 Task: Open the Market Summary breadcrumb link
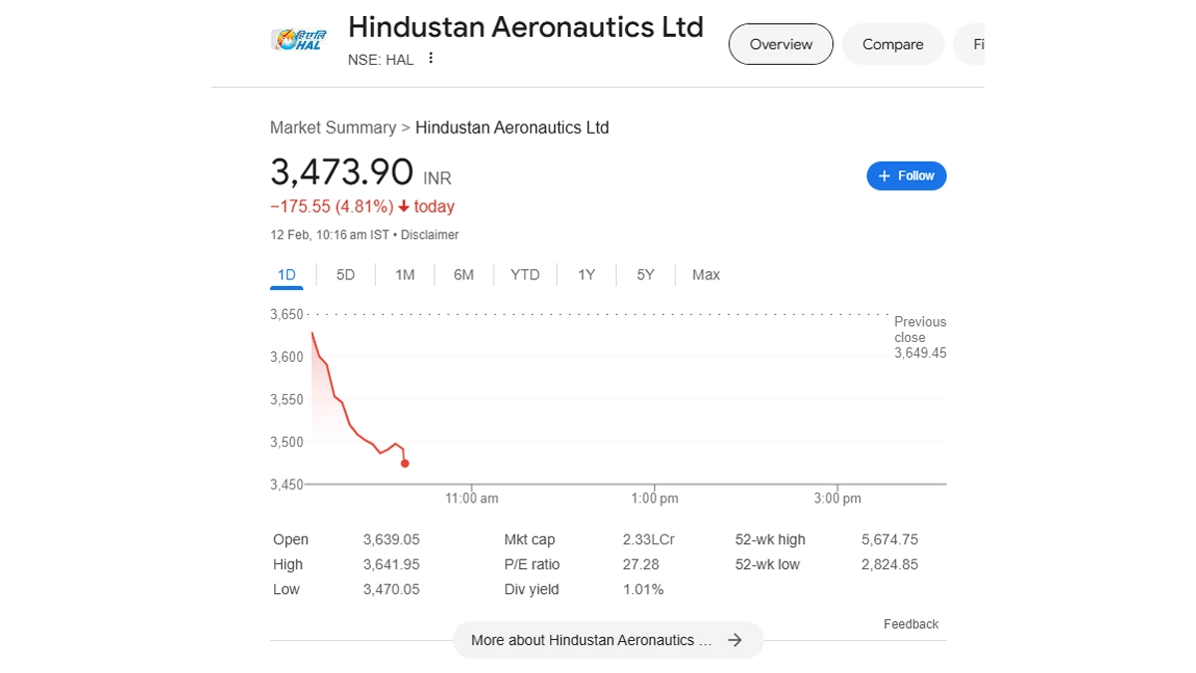point(333,128)
